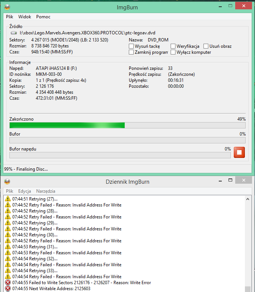
Task: Click the warning icon on Retrying (32)
Action: pyautogui.click(x=7, y=258)
